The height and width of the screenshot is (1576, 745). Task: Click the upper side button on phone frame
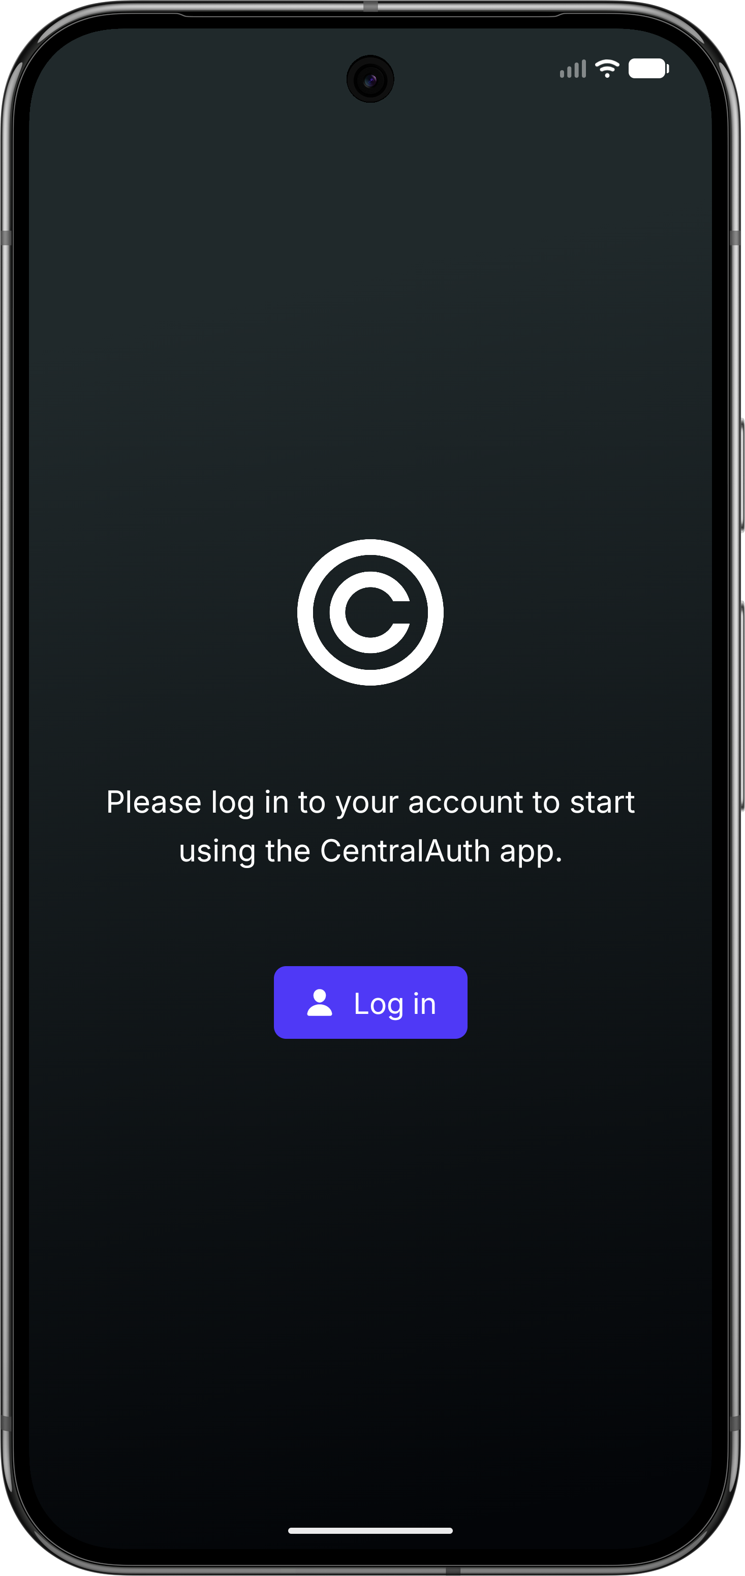click(741, 475)
